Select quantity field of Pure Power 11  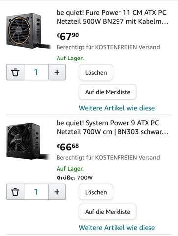36,72
